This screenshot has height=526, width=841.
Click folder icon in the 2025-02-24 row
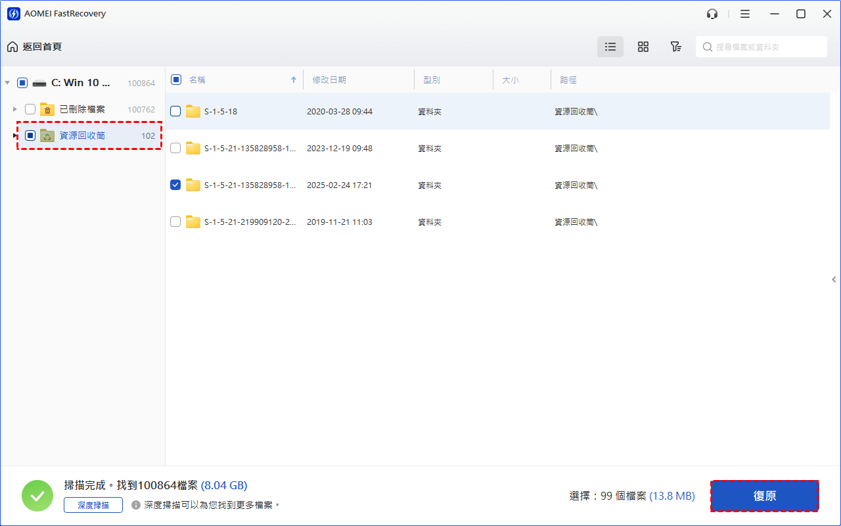click(193, 185)
